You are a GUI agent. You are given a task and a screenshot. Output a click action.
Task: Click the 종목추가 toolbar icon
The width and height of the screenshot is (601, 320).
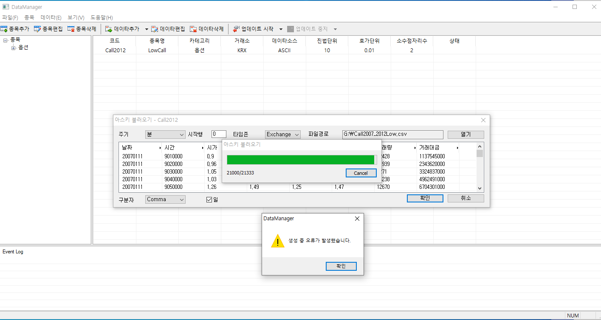click(x=4, y=29)
